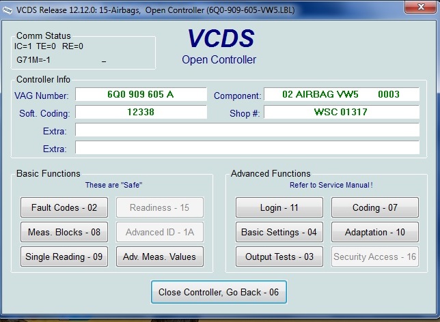Open Meas. Blocks - 08

64,232
